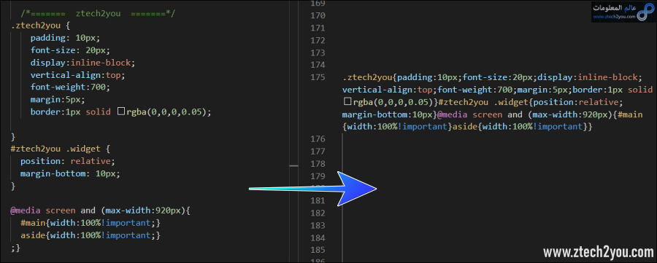This screenshot has height=263, width=657.
Task: Click the '@media screen and' line in left editor
Action: 101,211
